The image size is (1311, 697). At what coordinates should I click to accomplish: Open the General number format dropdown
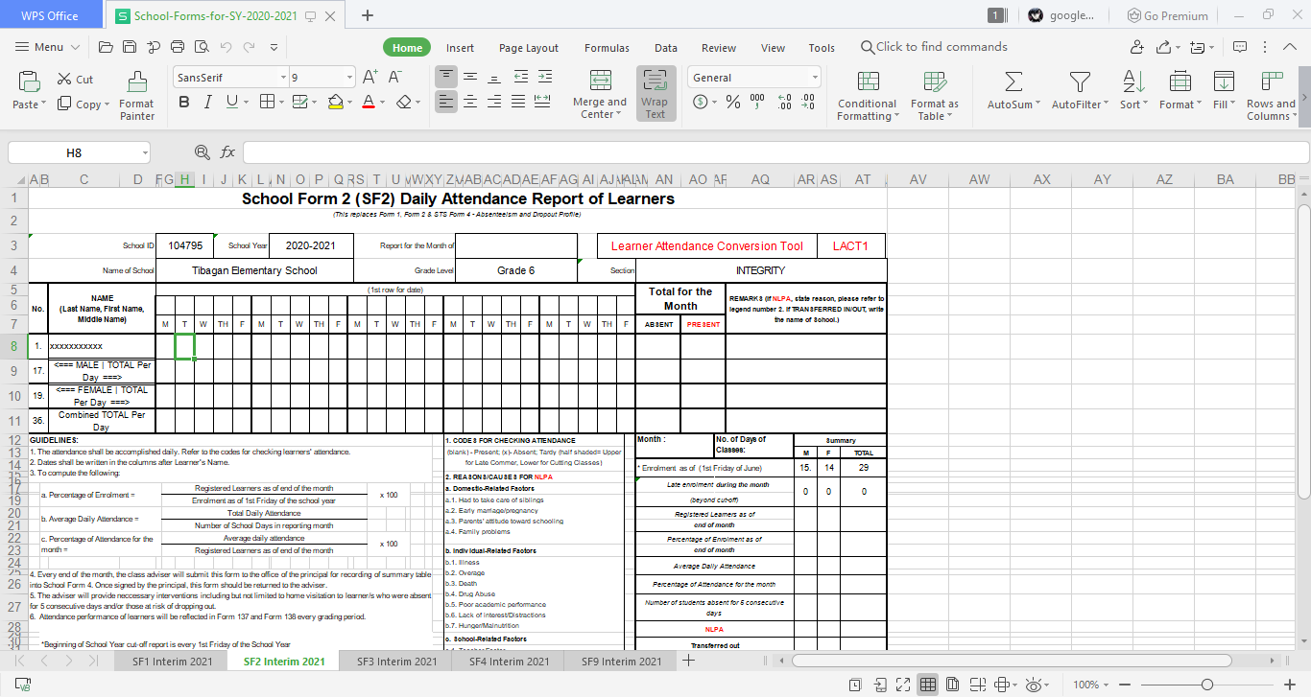815,78
